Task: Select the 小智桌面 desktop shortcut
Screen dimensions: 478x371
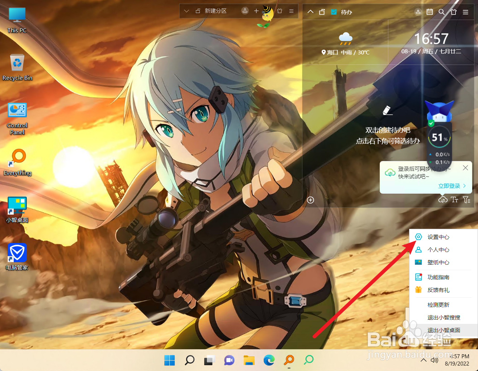Action: [x=17, y=210]
